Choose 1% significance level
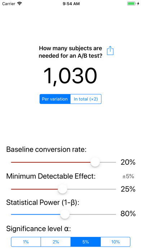Viewport: 141px width, 251px height. click(x=26, y=242)
